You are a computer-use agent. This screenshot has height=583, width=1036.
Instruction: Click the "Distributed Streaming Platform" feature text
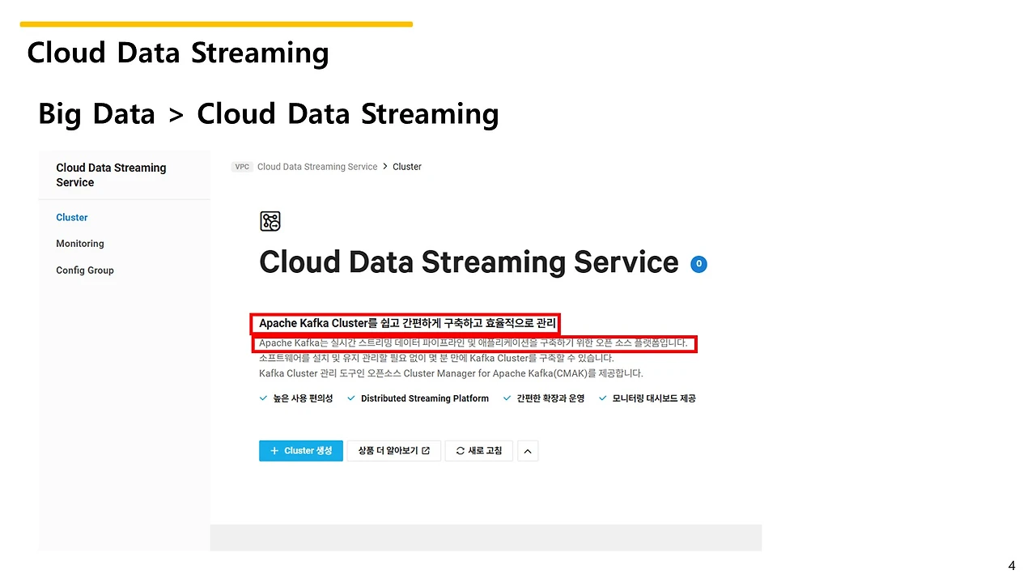(425, 398)
